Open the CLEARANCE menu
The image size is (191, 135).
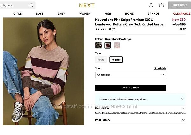(x=182, y=14)
